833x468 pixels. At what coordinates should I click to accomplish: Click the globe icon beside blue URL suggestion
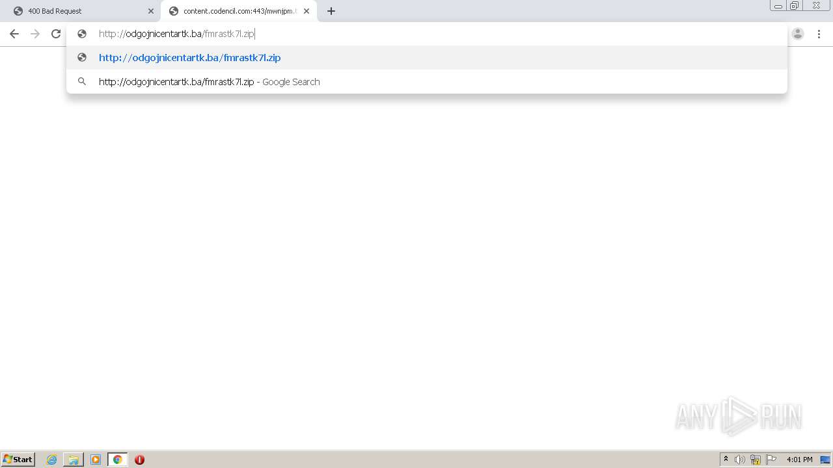tap(82, 57)
